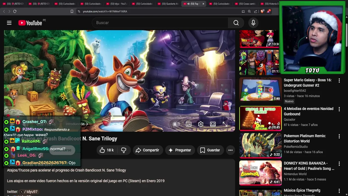Switch to third tab labeled 'Curiosidades'
Viewport: 348px width, 196px height.
tap(142, 4)
